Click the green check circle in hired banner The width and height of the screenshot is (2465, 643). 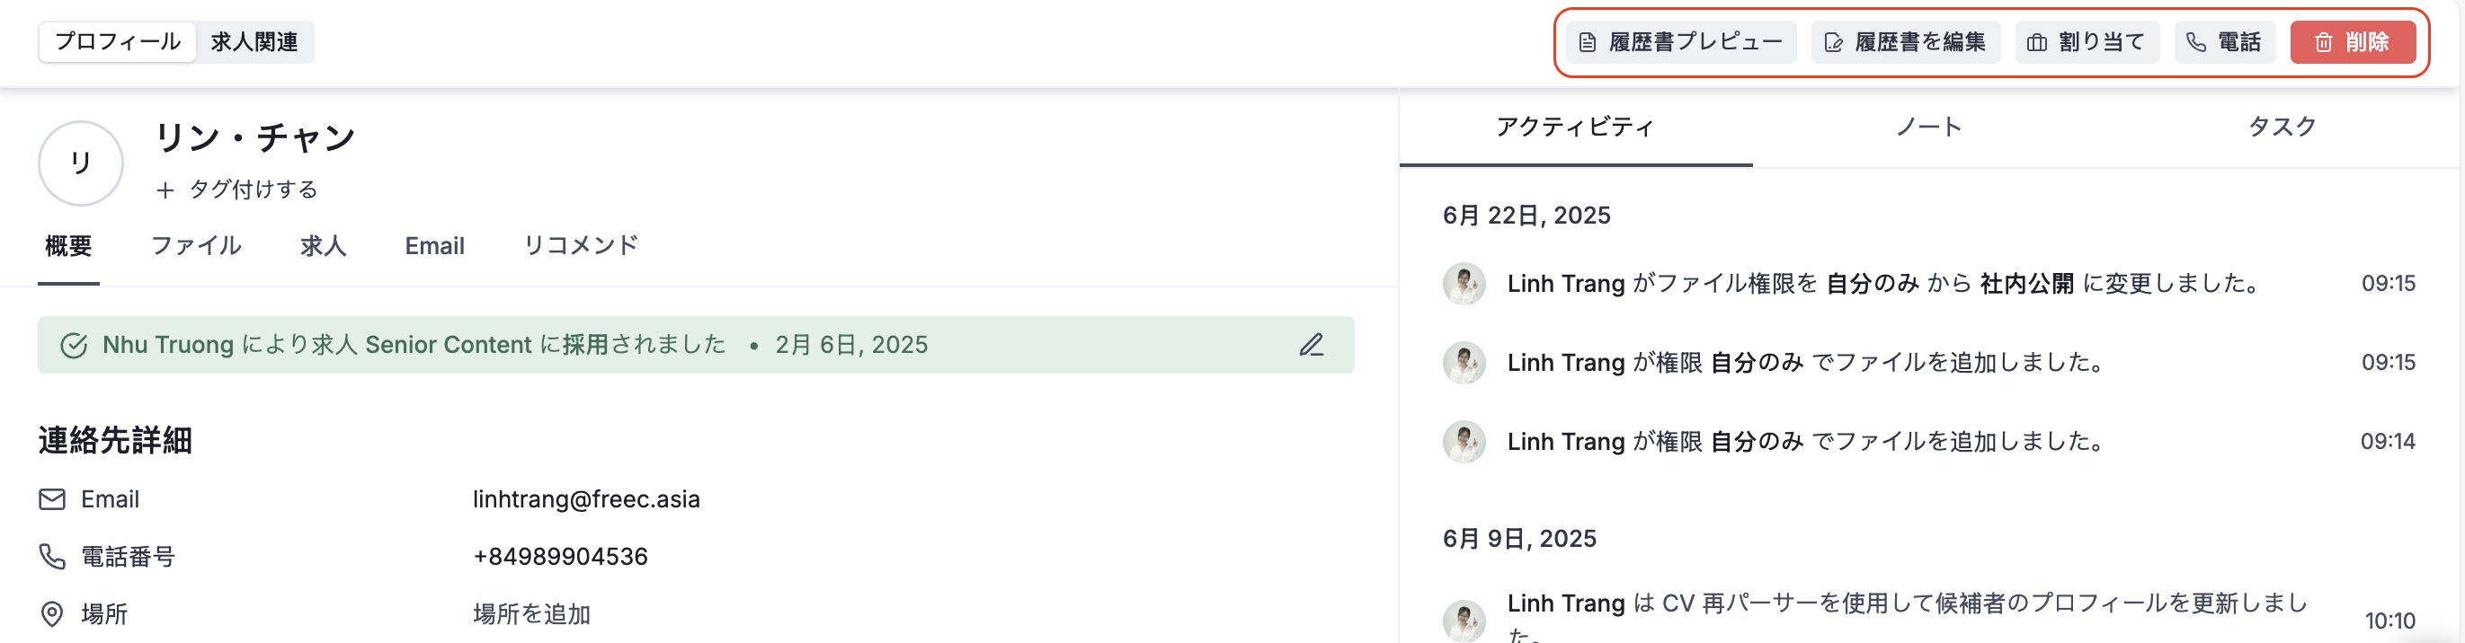(x=74, y=345)
